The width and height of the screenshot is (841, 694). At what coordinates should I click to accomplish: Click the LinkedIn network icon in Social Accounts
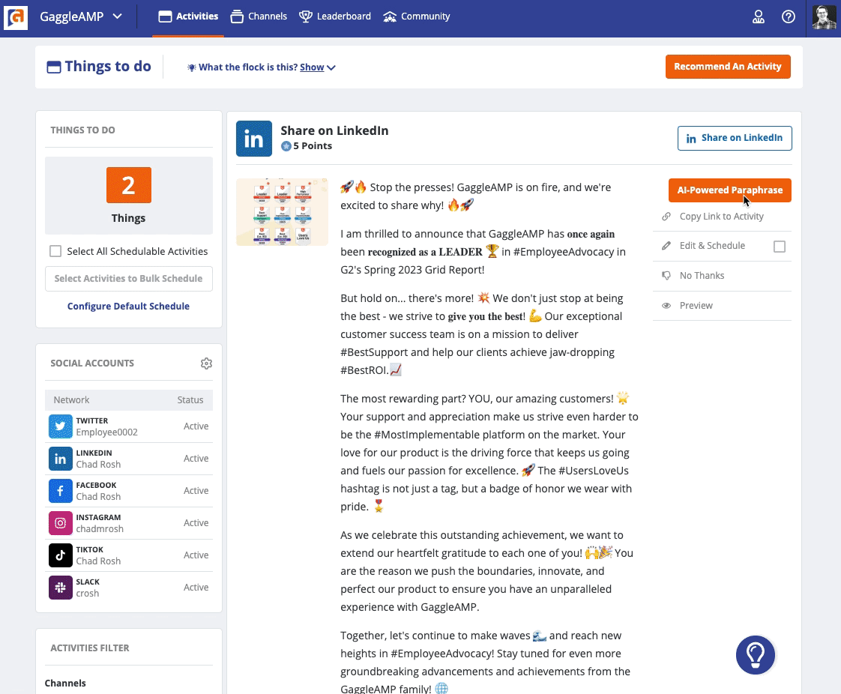coord(60,459)
